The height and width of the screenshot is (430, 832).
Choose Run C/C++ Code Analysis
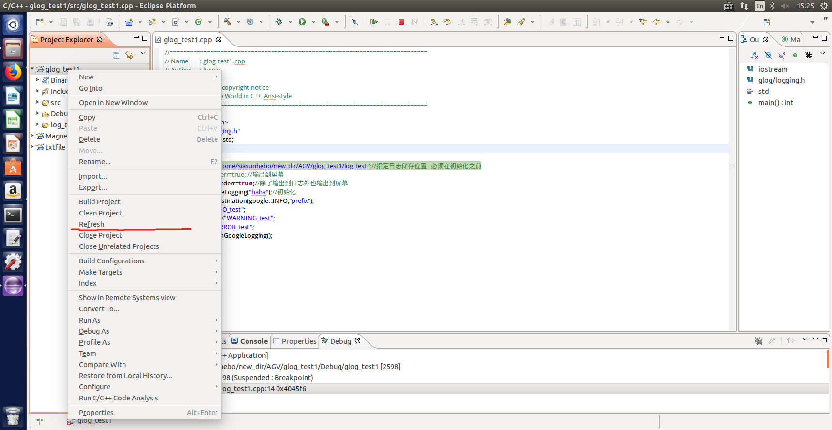(x=145, y=398)
